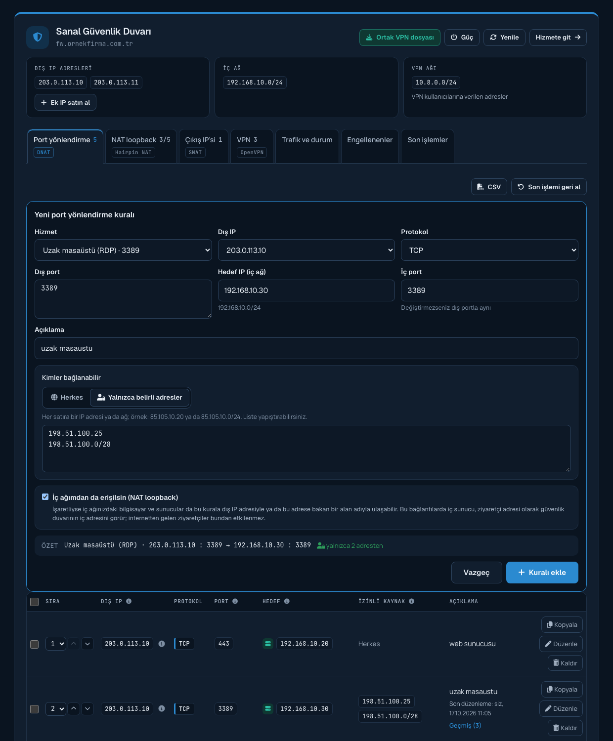Viewport: 613px width, 741px height.
Task: Follow the Hizmete git link button
Action: (x=558, y=38)
